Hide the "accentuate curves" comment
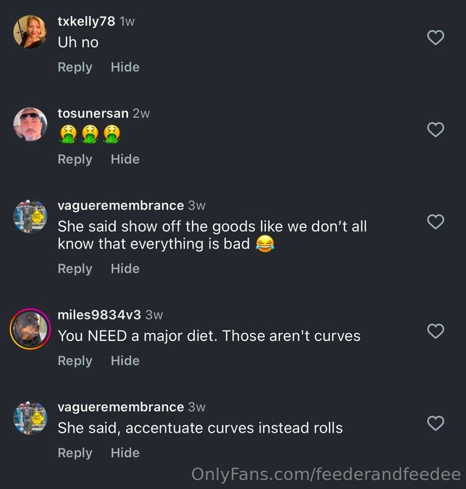 click(125, 452)
